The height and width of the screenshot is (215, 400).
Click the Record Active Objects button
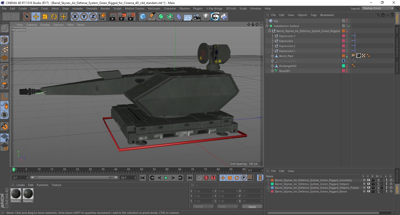pos(199,178)
